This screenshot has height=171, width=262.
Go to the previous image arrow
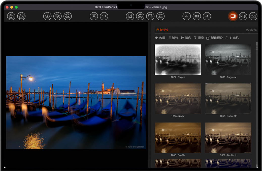[186, 16]
